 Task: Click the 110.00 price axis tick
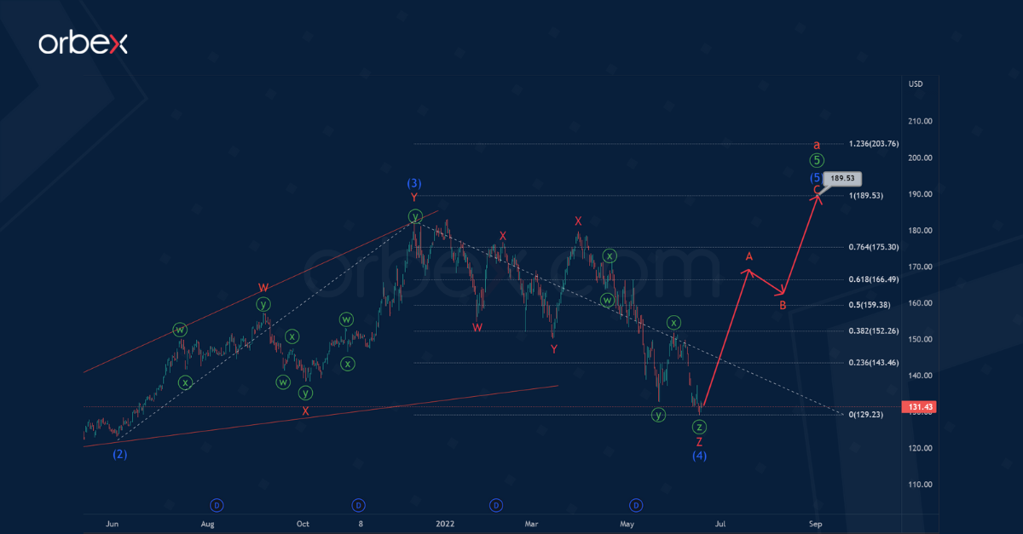point(920,485)
